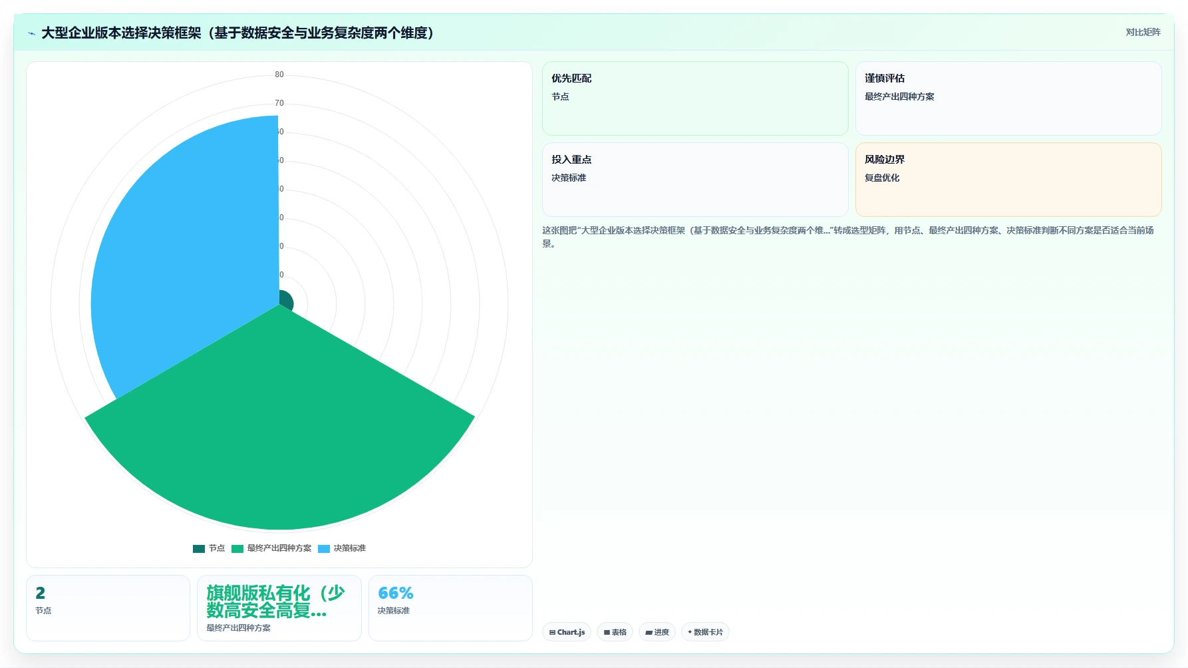Image resolution: width=1188 pixels, height=668 pixels.
Task: Select the small dark teal 节点 segment
Action: 285,300
